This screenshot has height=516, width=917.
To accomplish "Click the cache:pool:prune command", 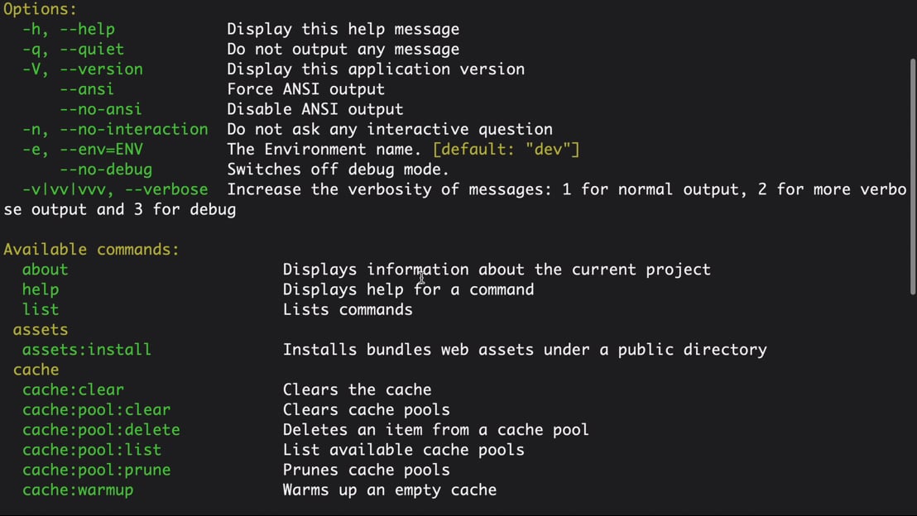I will click(x=97, y=470).
